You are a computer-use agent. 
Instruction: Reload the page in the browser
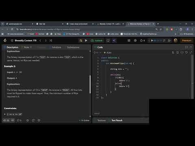(x=12, y=29)
